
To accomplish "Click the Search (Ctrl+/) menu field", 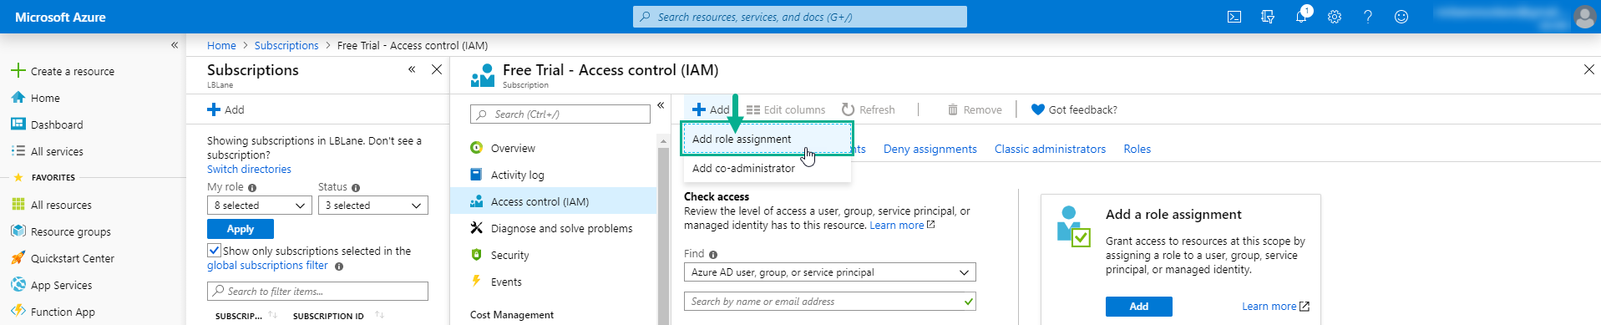I will coord(560,114).
